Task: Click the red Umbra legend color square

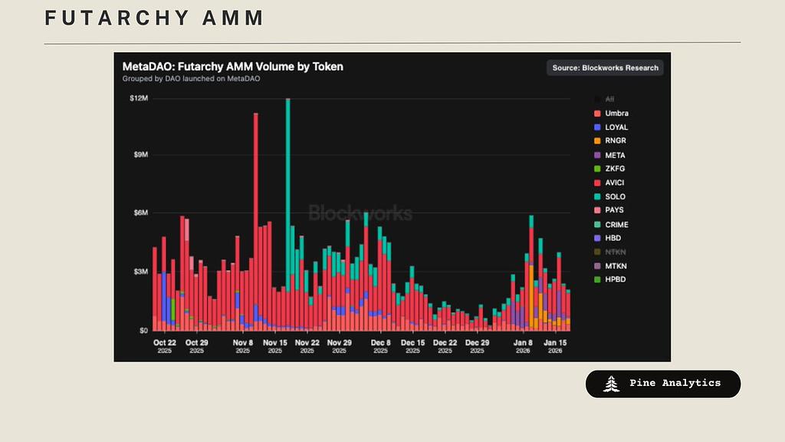Action: tap(596, 114)
